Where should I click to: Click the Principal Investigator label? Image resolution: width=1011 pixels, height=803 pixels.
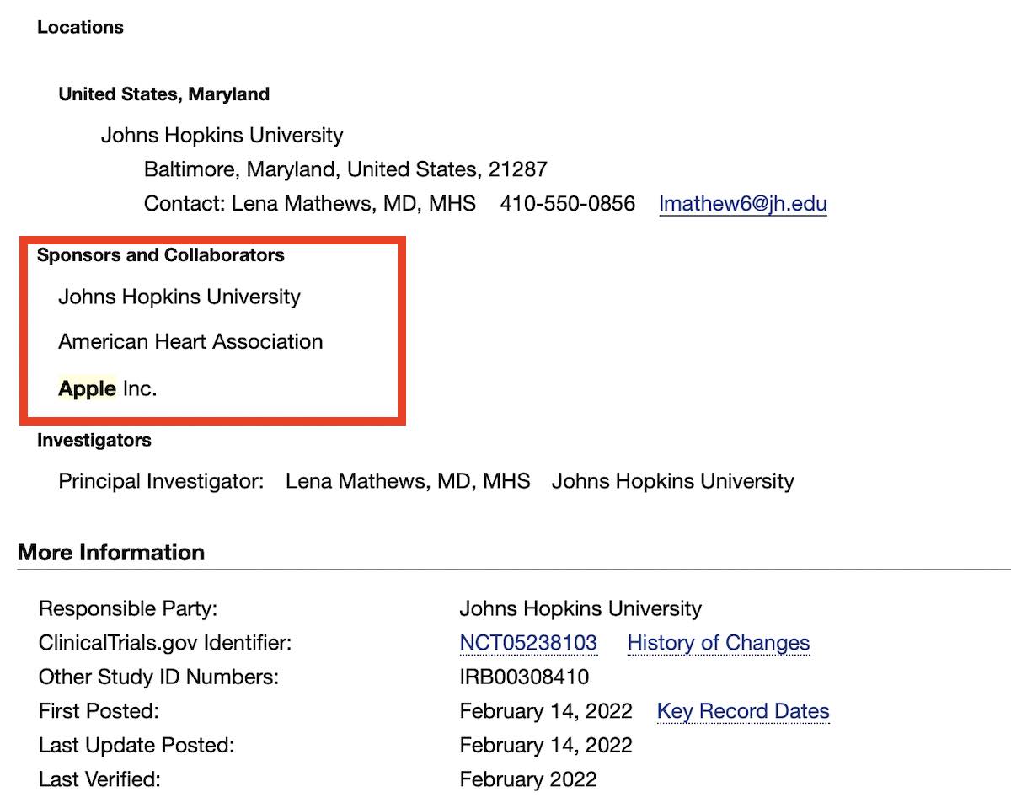[x=161, y=481]
